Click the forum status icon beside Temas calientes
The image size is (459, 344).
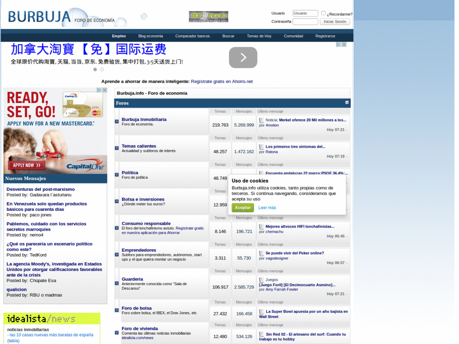point(117,148)
